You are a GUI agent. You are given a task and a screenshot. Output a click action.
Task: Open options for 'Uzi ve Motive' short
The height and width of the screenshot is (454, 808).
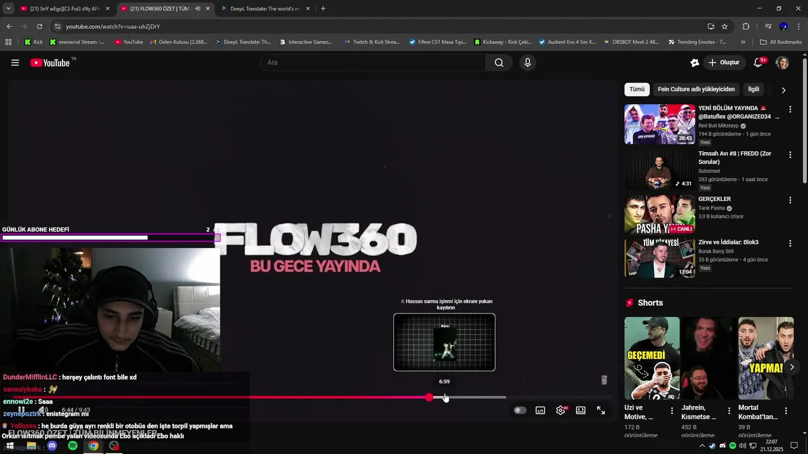(672, 410)
